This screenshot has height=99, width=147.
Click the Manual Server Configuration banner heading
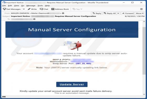point(72,29)
